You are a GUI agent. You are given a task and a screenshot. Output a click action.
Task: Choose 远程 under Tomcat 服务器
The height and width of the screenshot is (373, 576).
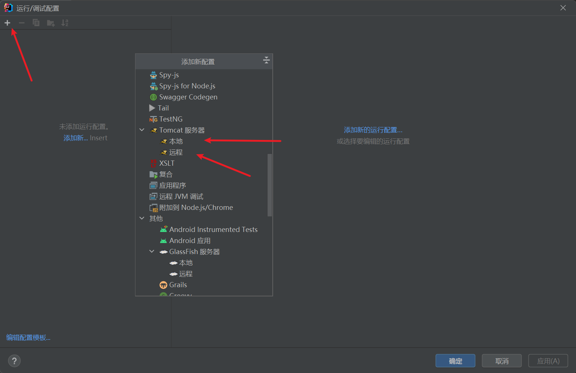click(176, 152)
